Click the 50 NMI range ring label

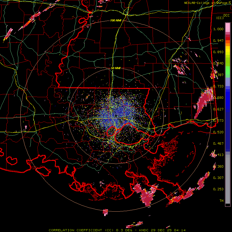coord(116,68)
